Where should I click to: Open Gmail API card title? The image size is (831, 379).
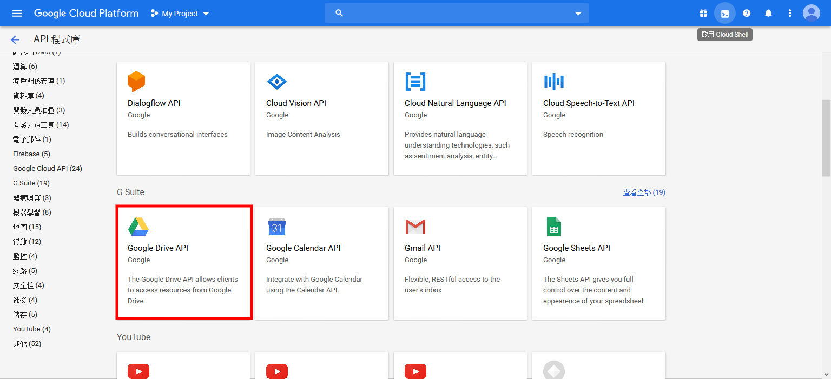(423, 248)
